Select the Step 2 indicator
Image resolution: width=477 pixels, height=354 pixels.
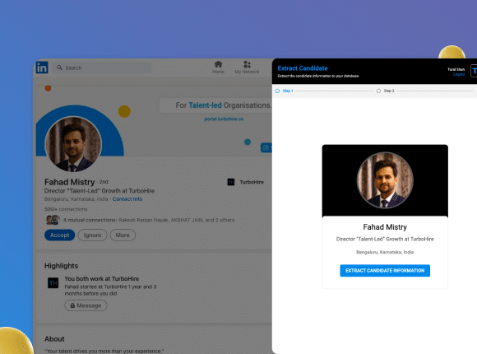(385, 91)
